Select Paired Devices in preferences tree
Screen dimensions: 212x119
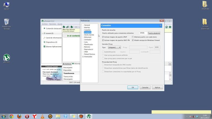(x=89, y=54)
